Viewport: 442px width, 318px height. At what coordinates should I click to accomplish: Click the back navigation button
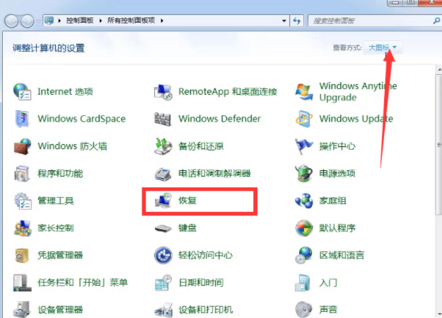pyautogui.click(x=12, y=20)
